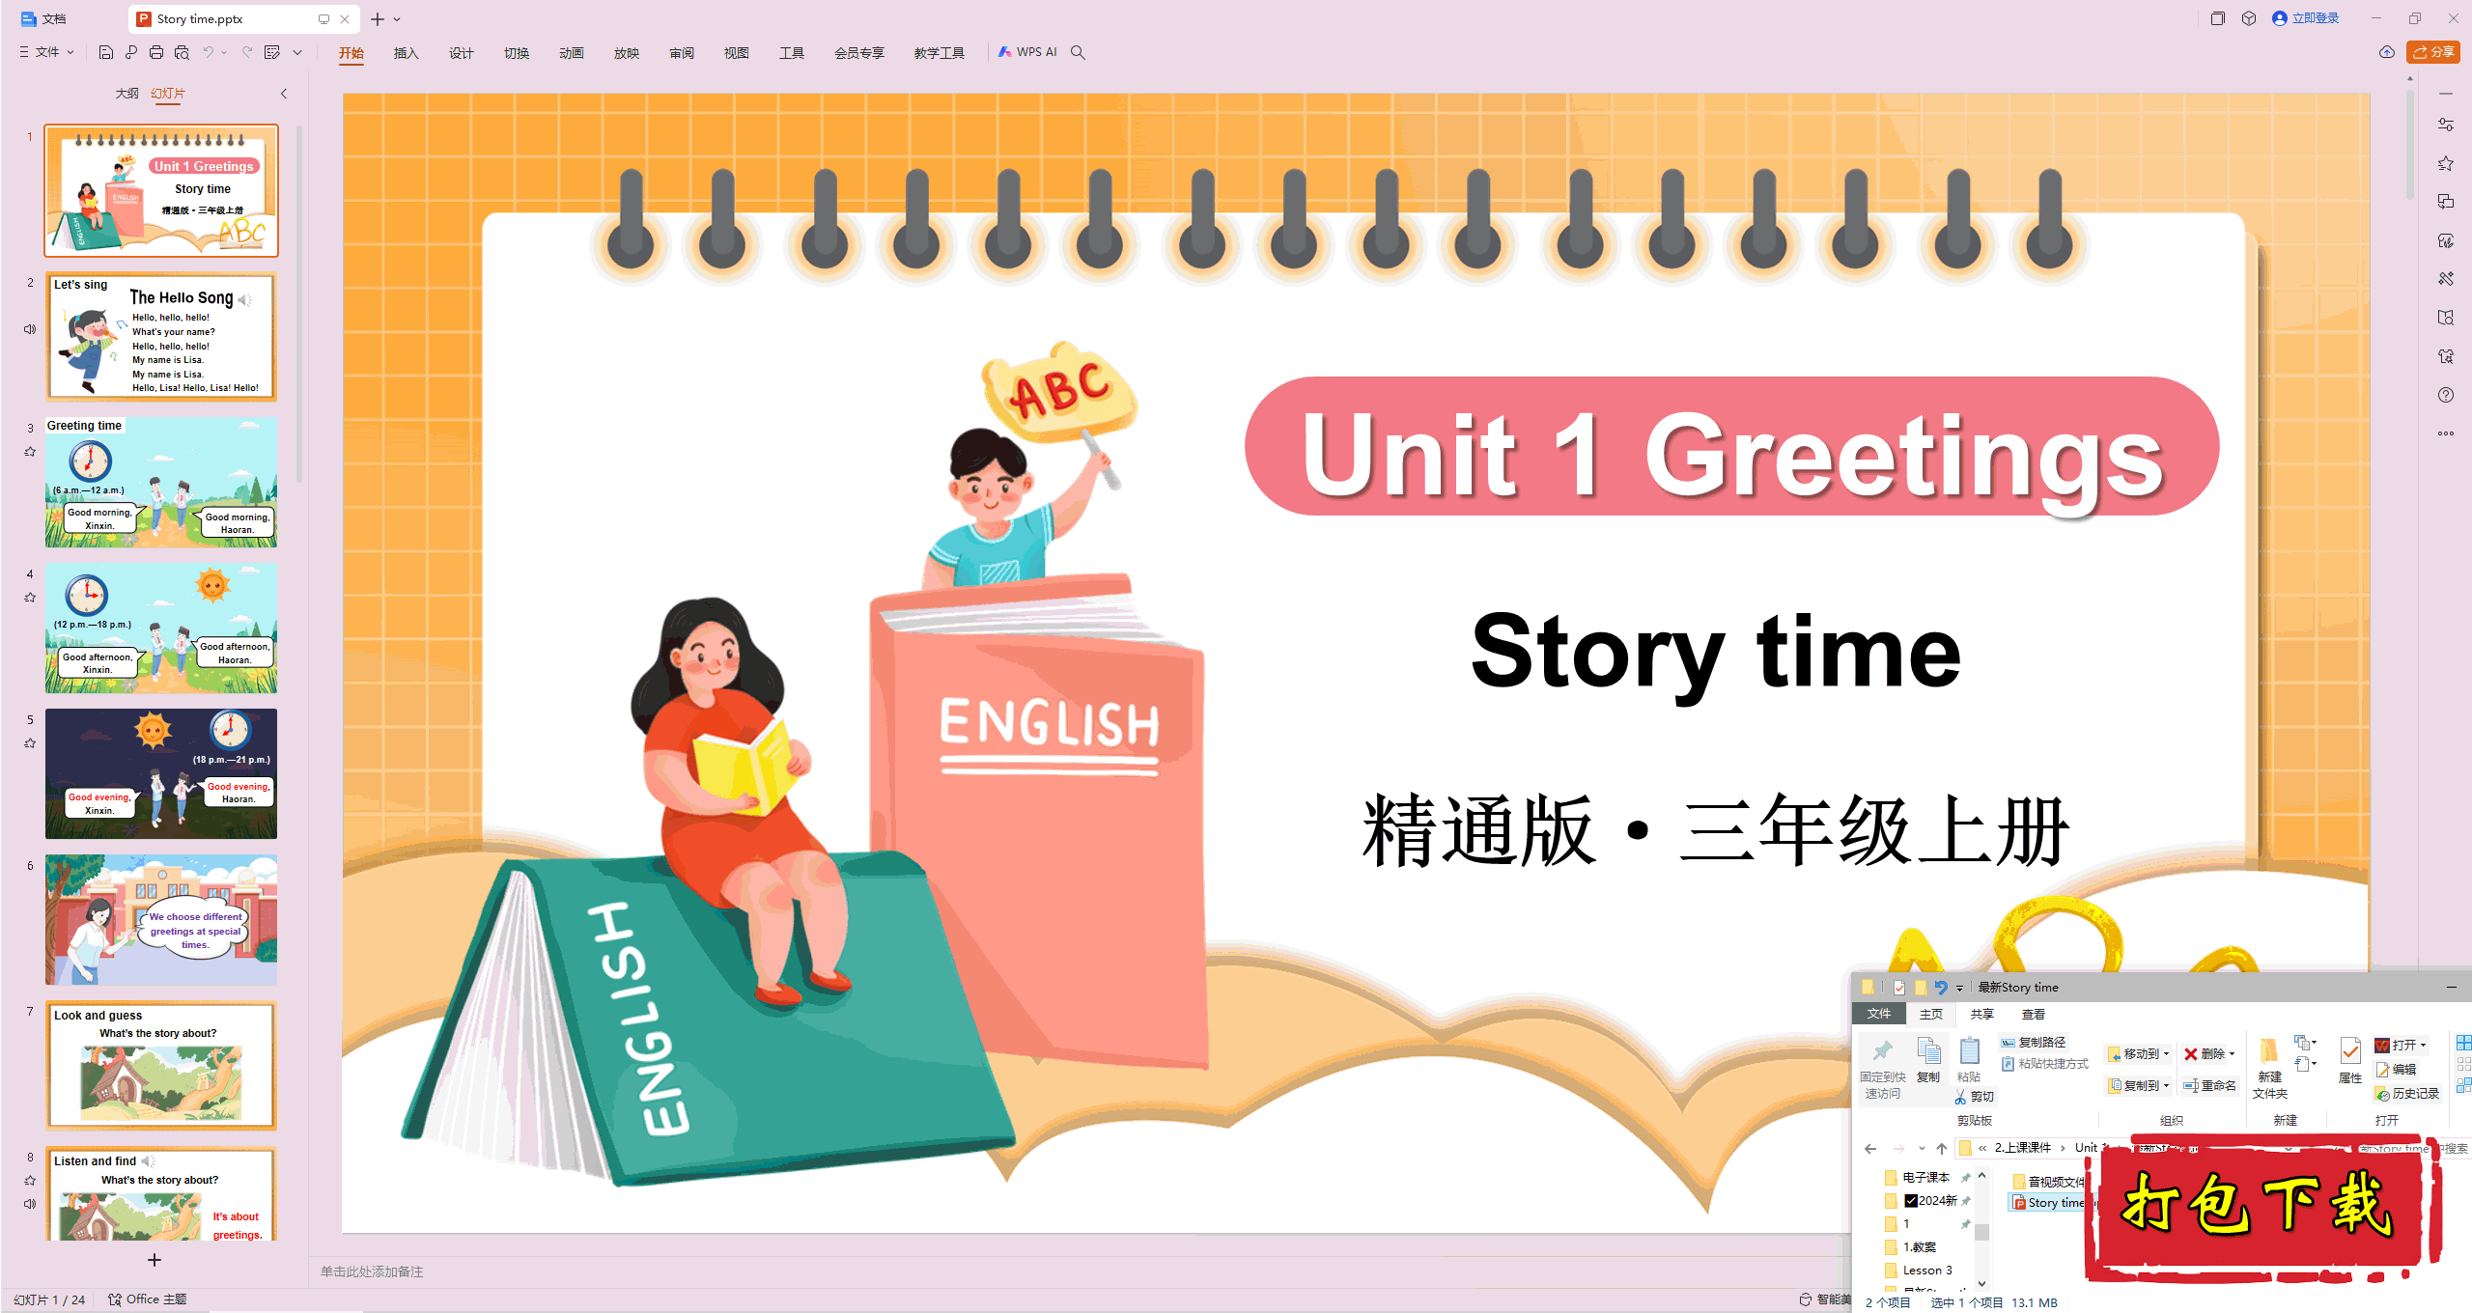Click 重命名 in Explorer ribbon
The width and height of the screenshot is (2472, 1313).
(2209, 1086)
